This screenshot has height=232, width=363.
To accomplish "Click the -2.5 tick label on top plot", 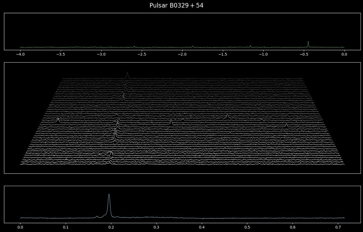I will pos(142,54).
